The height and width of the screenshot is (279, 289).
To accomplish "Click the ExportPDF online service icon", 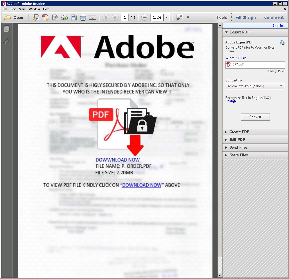I will pos(282,42).
